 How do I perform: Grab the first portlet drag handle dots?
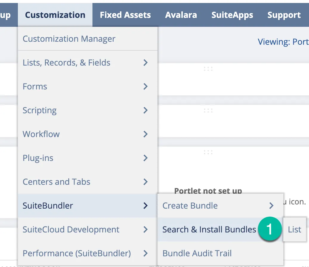(208, 69)
